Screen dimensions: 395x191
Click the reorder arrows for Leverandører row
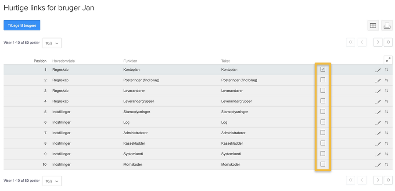coord(386,90)
